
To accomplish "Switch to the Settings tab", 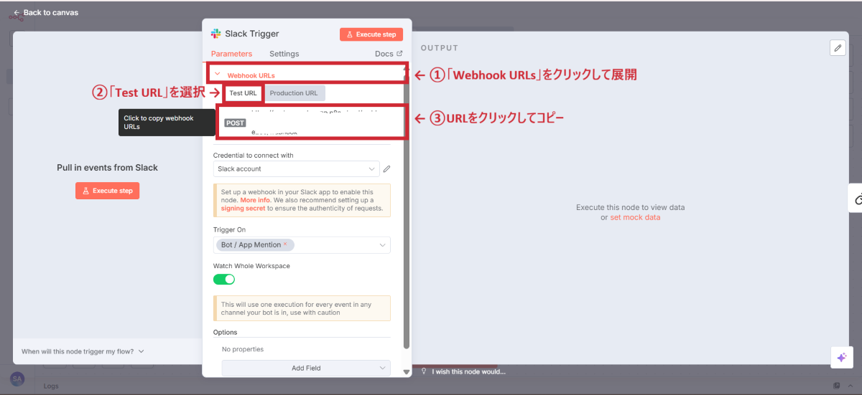I will (284, 54).
